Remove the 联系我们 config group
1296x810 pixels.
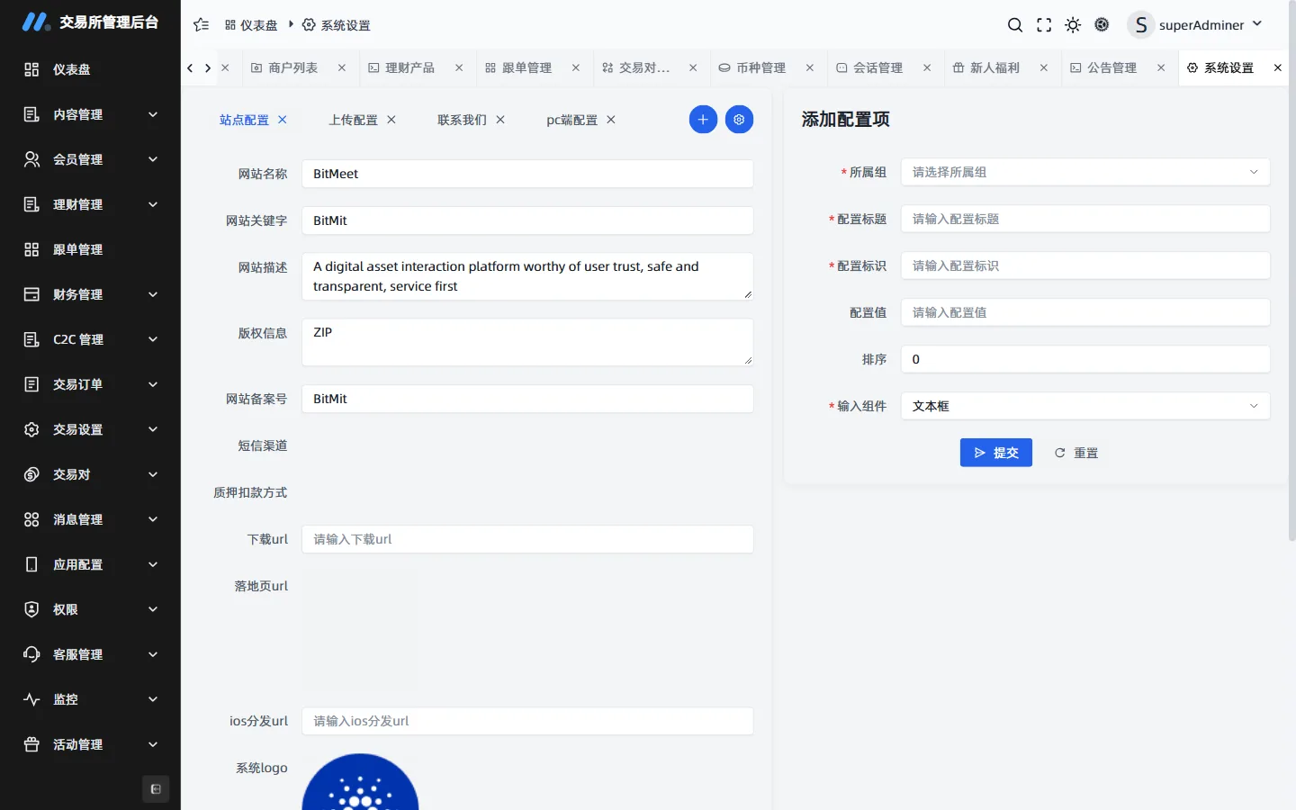tap(500, 120)
